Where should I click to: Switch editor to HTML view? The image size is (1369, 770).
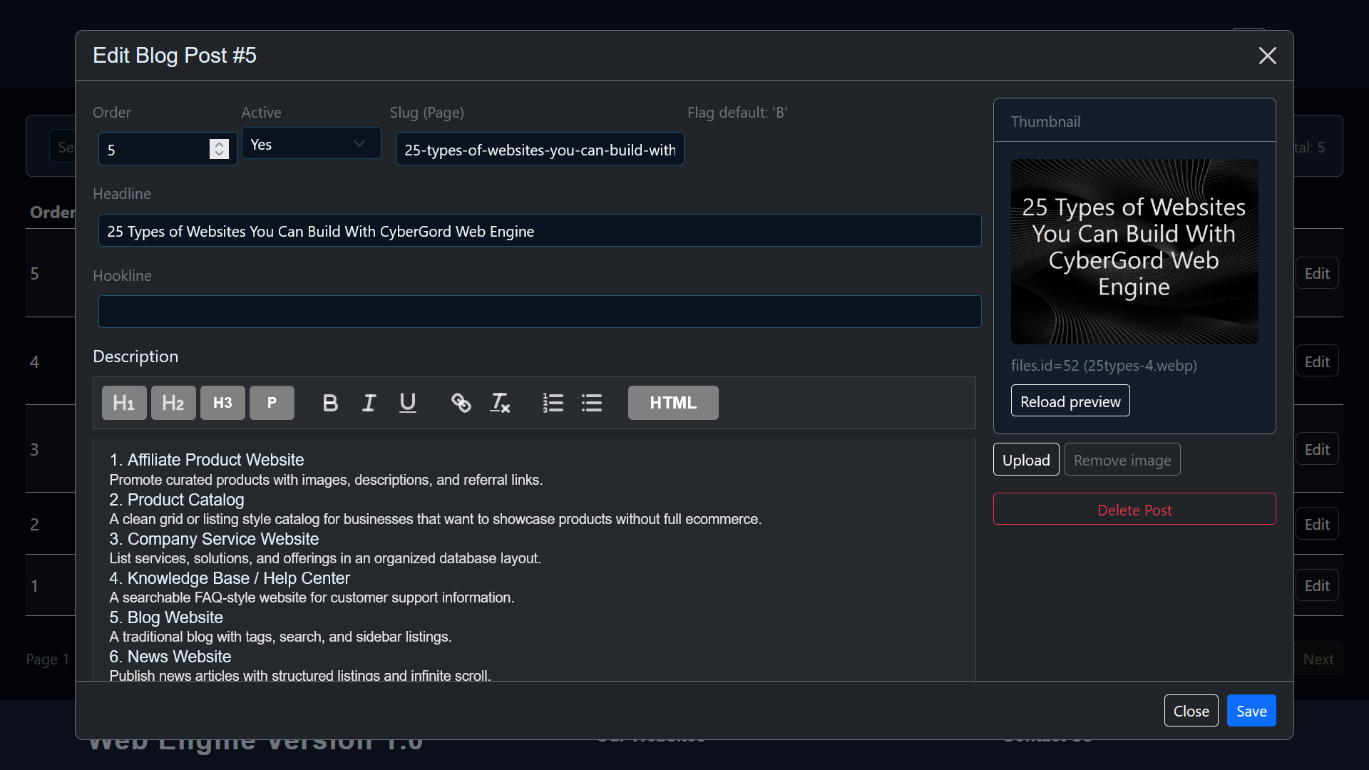click(673, 403)
